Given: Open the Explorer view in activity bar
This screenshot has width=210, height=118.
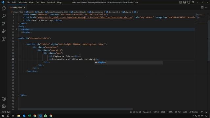Looking at the screenshot, I should click(x=4, y=9).
